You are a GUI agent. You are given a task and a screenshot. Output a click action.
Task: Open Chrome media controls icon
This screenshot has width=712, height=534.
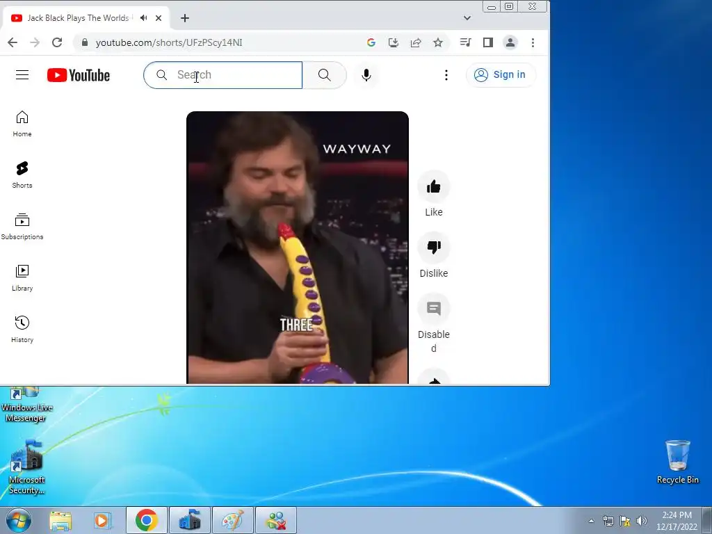point(465,42)
